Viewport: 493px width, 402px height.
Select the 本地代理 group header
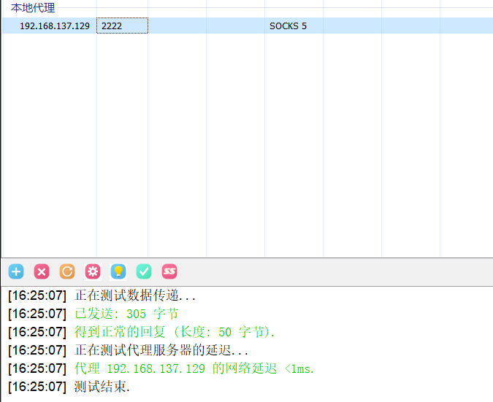coord(33,8)
